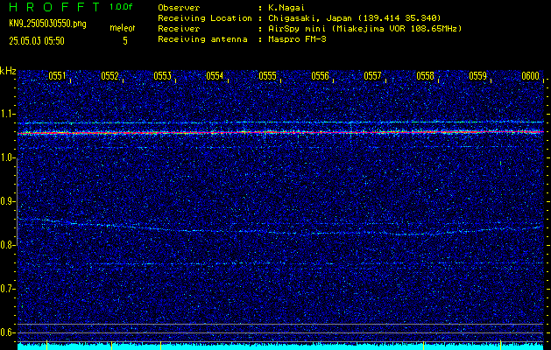The height and width of the screenshot is (350, 551).
Task: Click the yellow meteor marker after the 0559 tick
Action: [501, 345]
